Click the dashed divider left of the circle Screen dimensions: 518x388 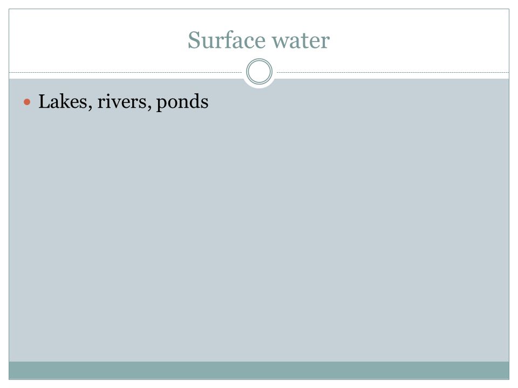(126, 72)
